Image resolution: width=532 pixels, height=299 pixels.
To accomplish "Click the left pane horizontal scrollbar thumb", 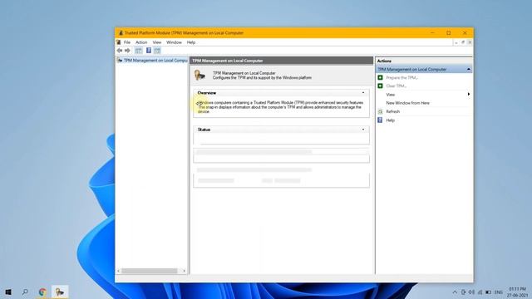I will 150,271.
